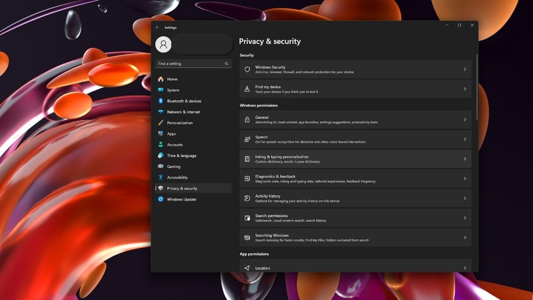Select Personalization in sidebar
Viewport: 533px width, 300px height.
coord(194,123)
